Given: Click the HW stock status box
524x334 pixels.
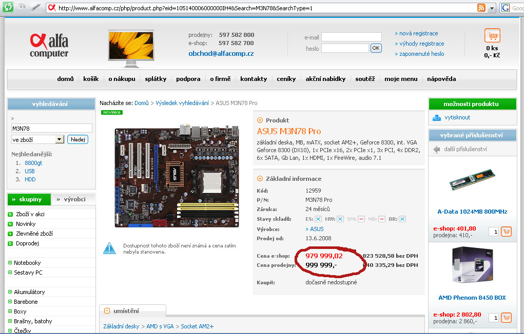Looking at the screenshot, I should 340,219.
